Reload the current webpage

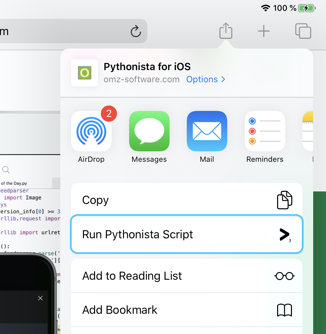136,31
